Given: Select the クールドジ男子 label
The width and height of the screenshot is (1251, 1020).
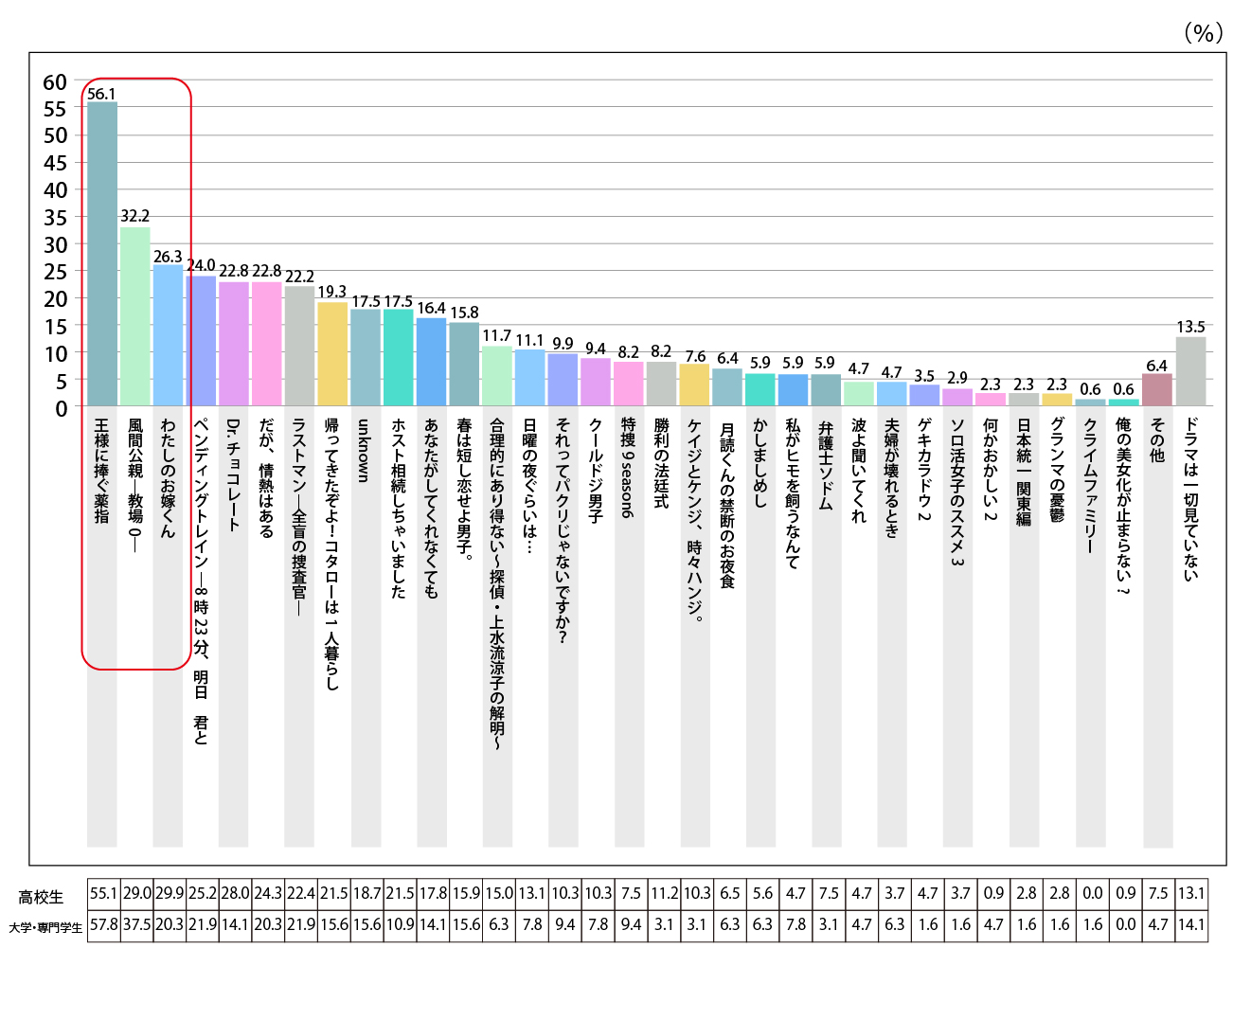Looking at the screenshot, I should pyautogui.click(x=596, y=471).
